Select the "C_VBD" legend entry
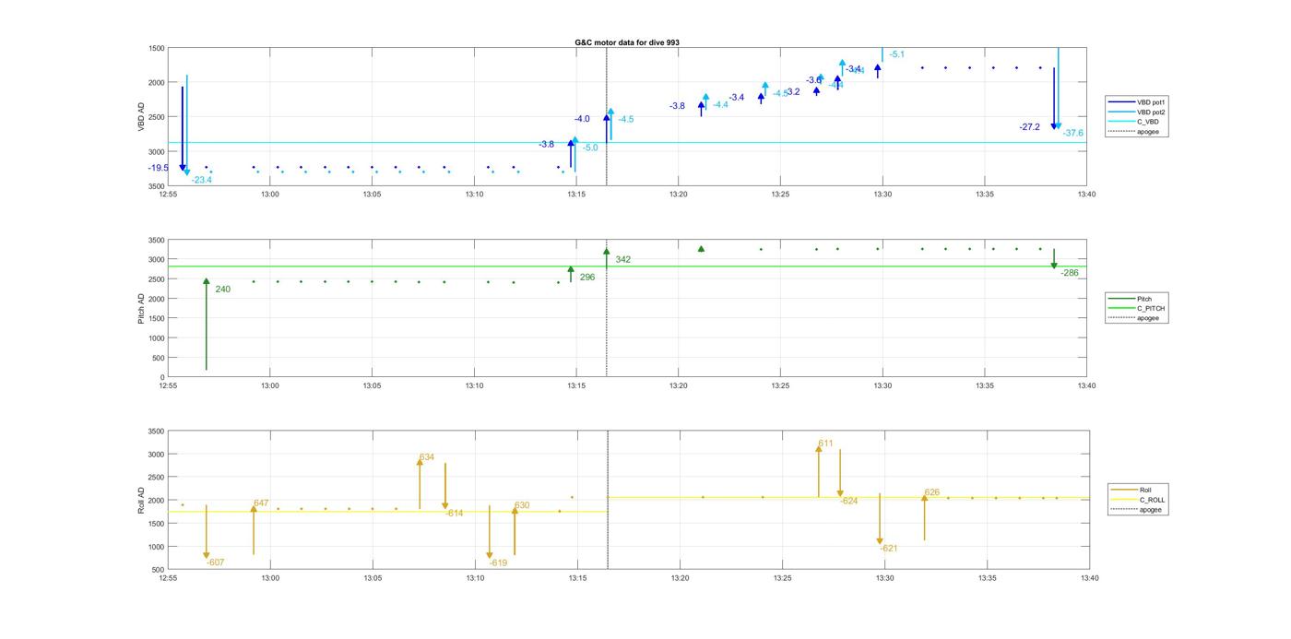The width and height of the screenshot is (1291, 639). [x=1135, y=122]
